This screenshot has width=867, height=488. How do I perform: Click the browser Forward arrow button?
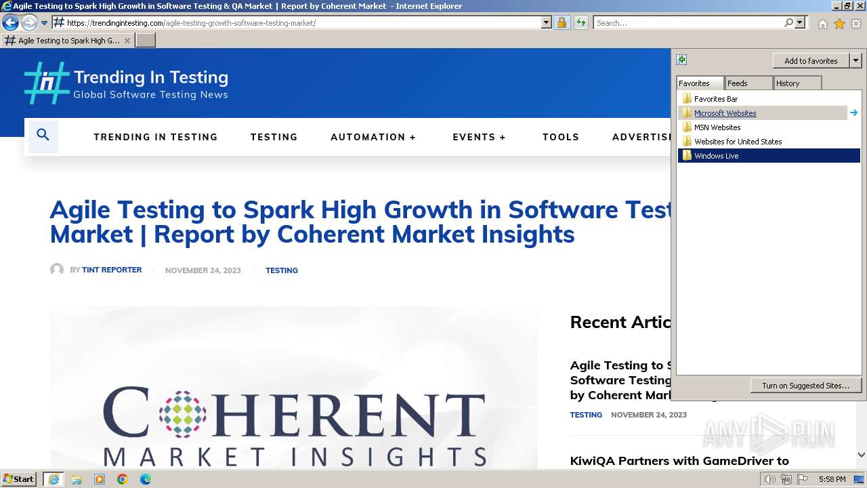click(x=29, y=23)
